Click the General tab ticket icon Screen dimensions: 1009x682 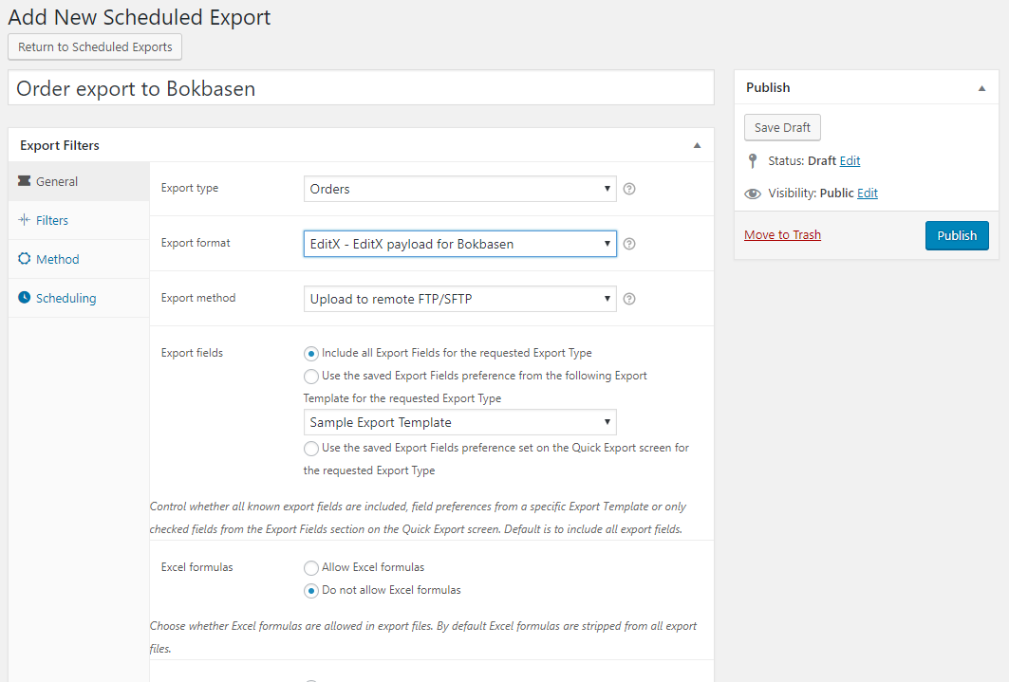tap(25, 180)
